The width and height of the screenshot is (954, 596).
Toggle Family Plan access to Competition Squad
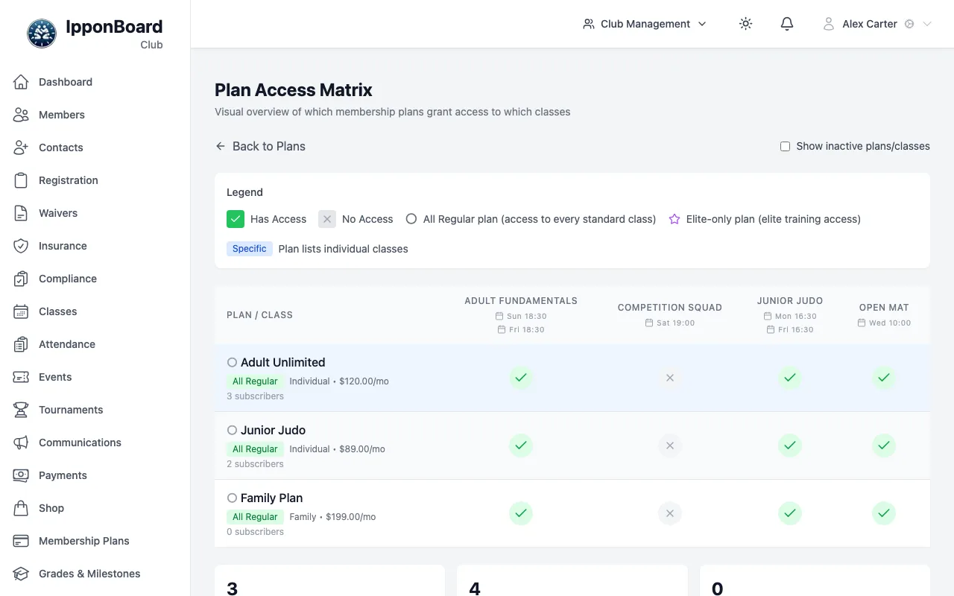coord(670,513)
